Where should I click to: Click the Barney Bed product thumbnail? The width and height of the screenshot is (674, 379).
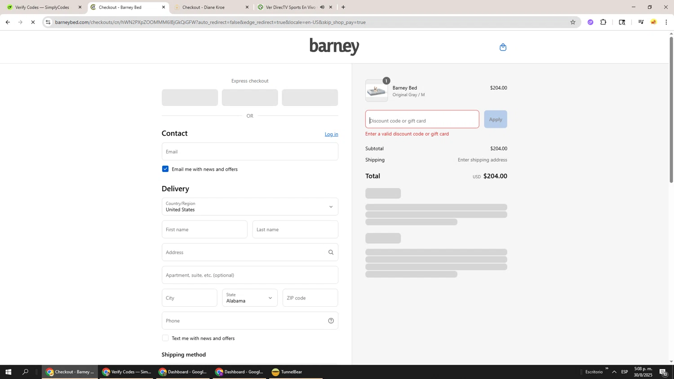pos(377,91)
